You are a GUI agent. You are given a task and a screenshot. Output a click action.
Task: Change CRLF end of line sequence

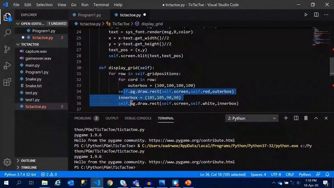[x=290, y=174]
